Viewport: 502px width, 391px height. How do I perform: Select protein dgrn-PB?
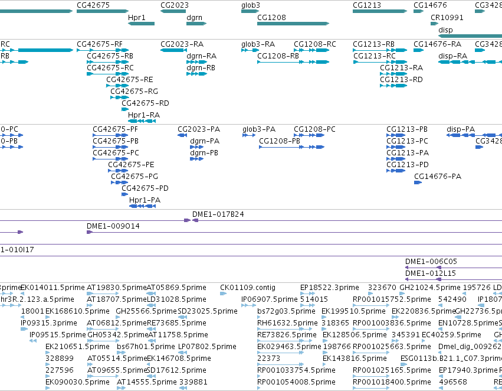(204, 153)
